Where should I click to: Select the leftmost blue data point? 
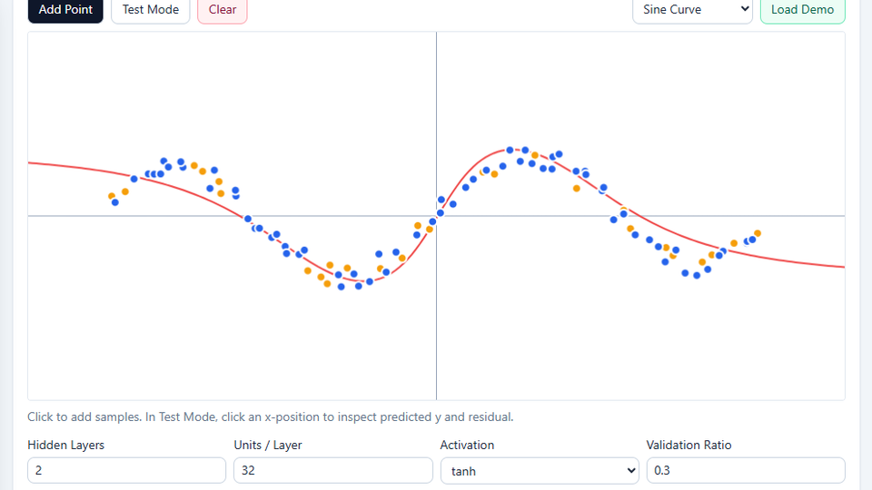point(115,202)
